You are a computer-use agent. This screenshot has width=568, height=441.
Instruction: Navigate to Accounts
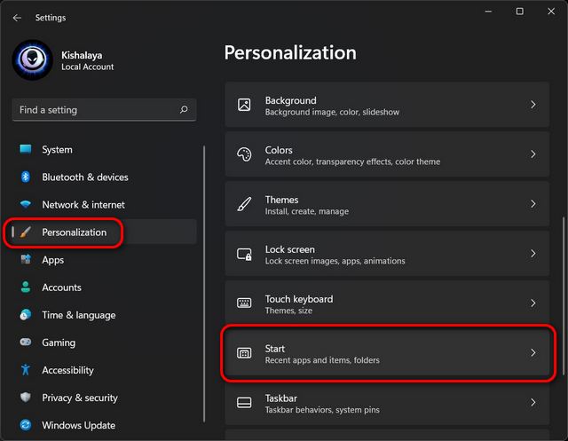click(x=105, y=287)
